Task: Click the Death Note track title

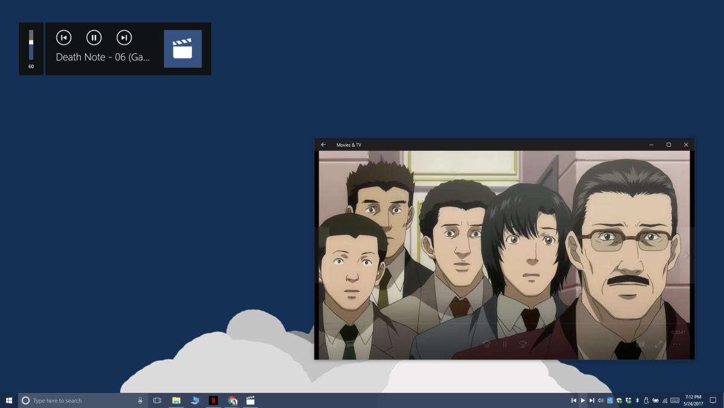Action: (103, 57)
